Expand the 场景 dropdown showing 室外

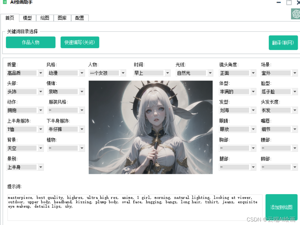pyautogui.click(x=279, y=73)
